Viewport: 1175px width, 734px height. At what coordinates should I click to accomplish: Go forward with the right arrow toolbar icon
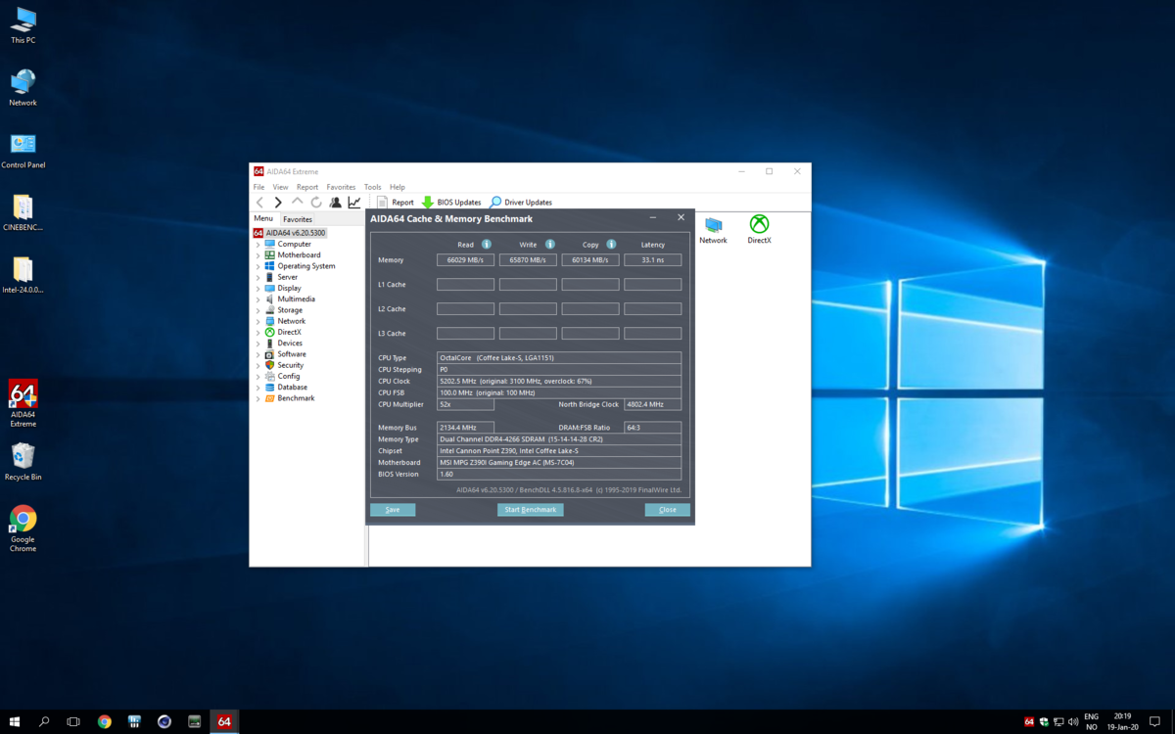(278, 203)
